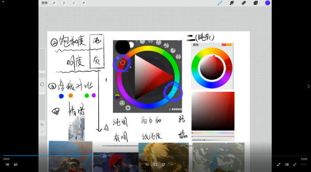Open the Adjustments magic wand tool

pos(64,3)
